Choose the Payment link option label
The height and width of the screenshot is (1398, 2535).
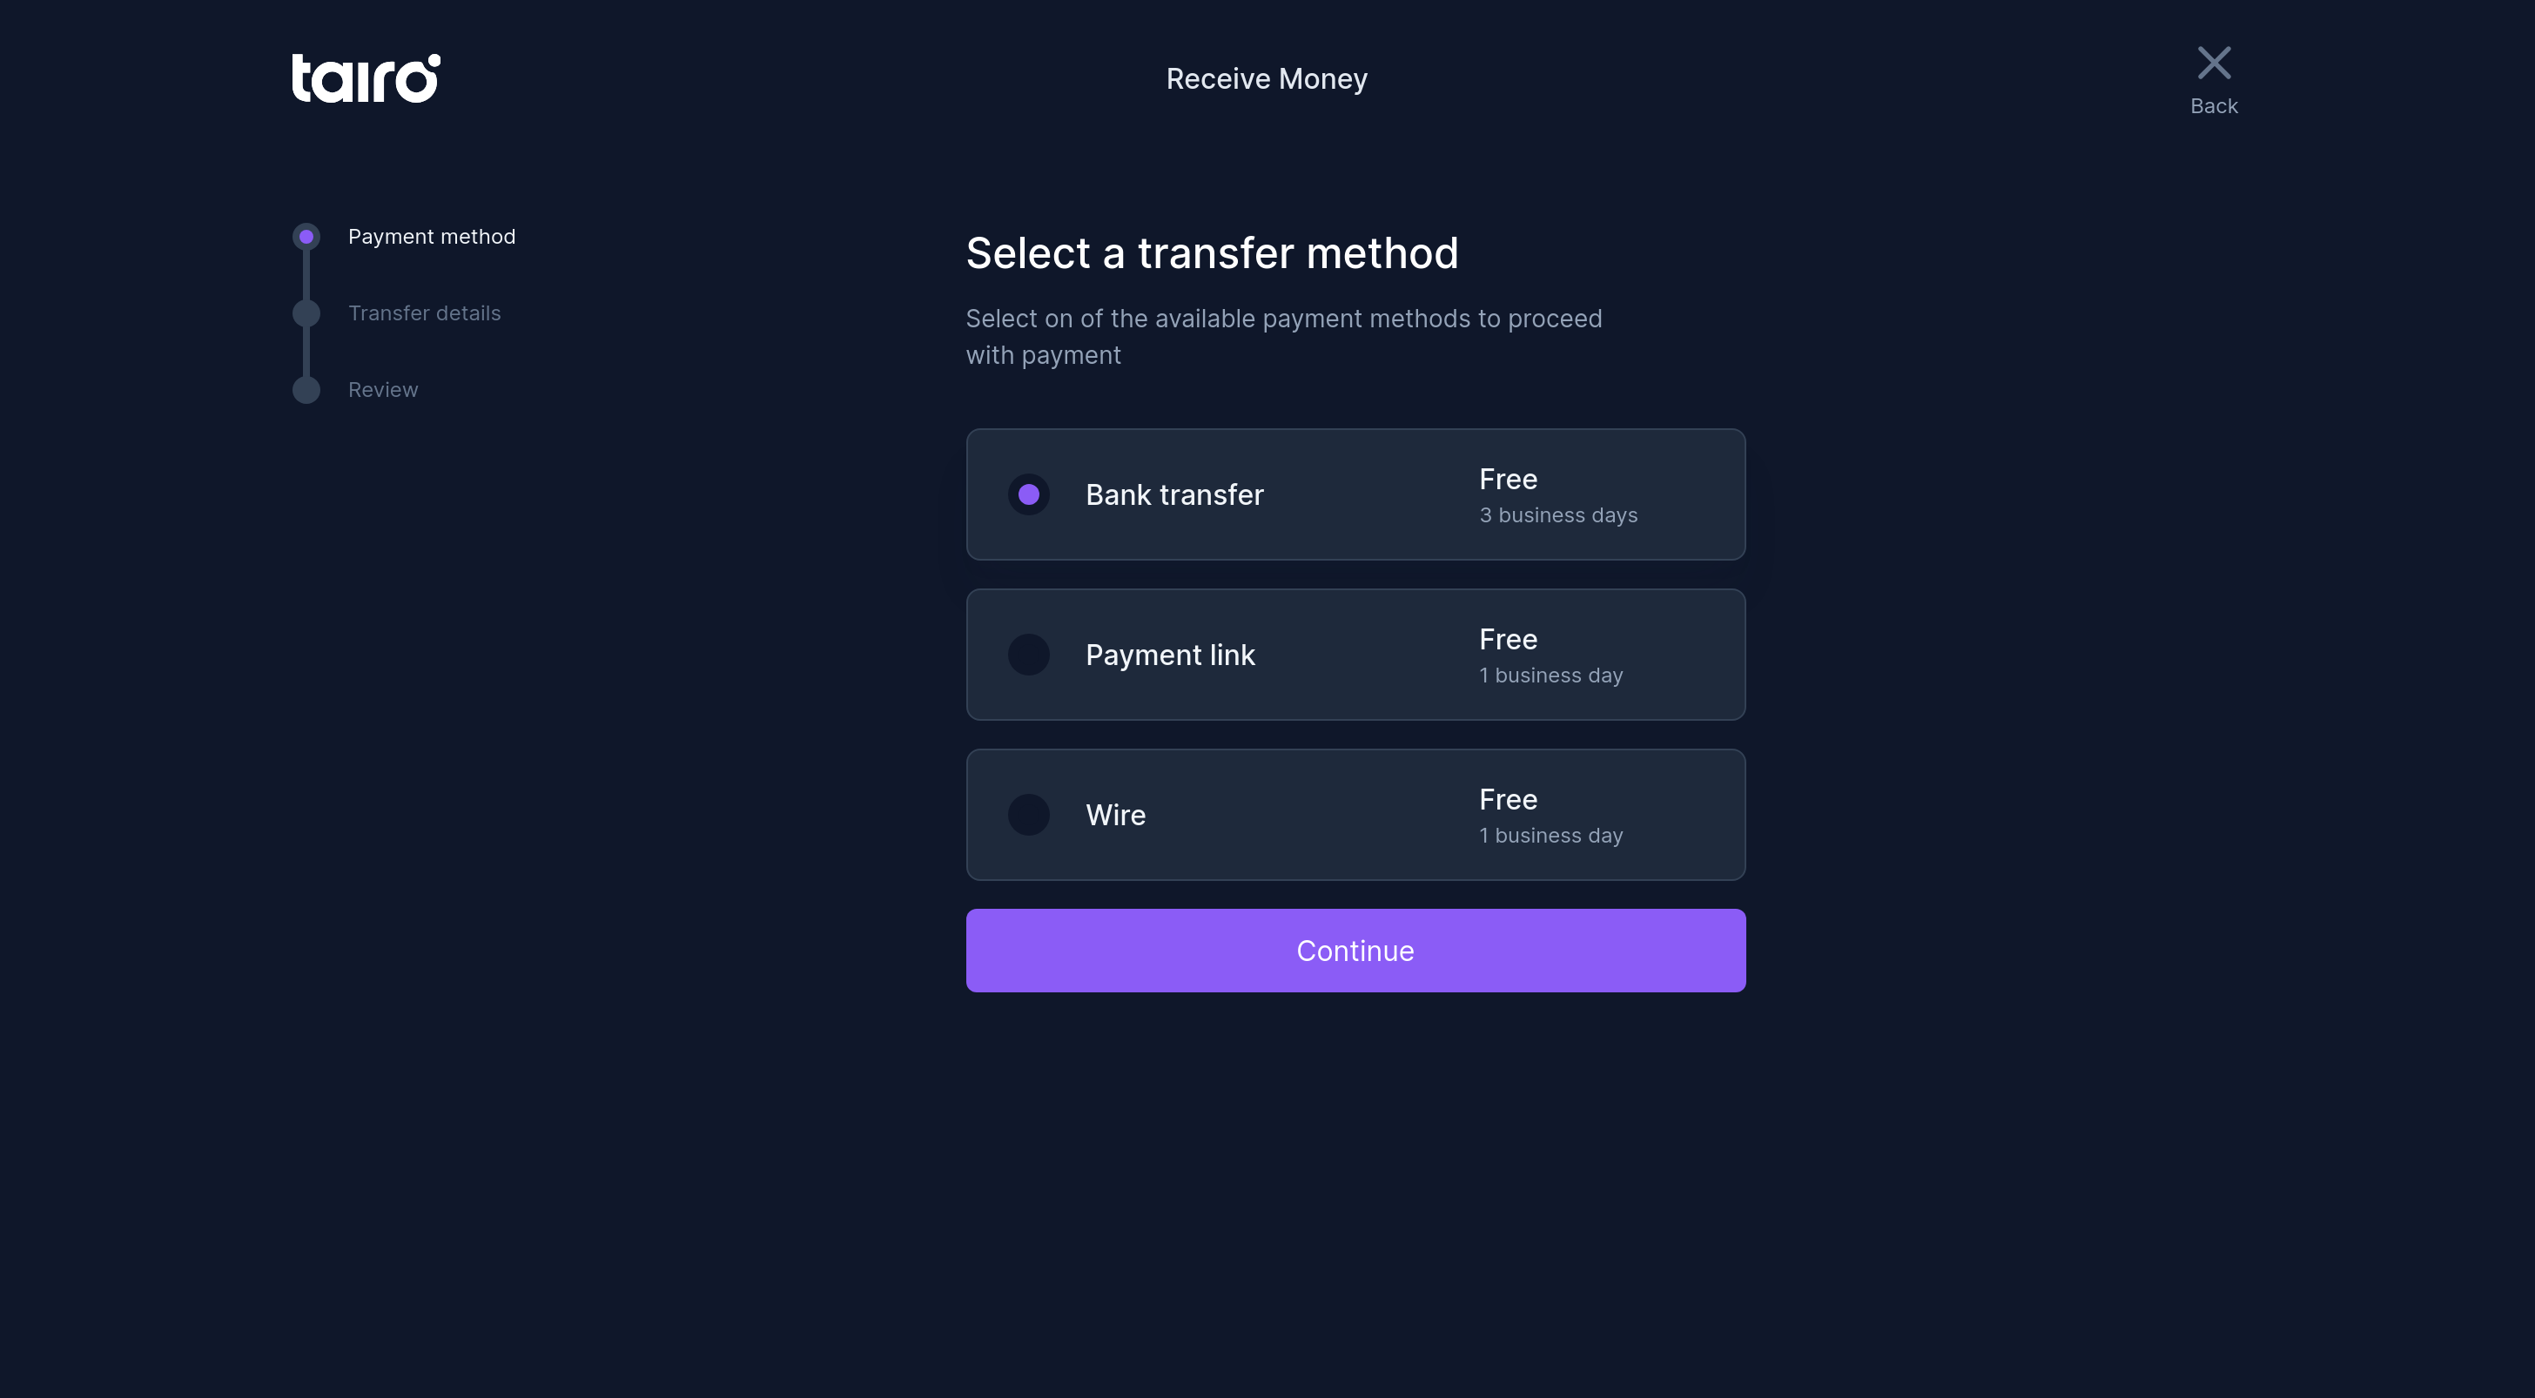1170,655
